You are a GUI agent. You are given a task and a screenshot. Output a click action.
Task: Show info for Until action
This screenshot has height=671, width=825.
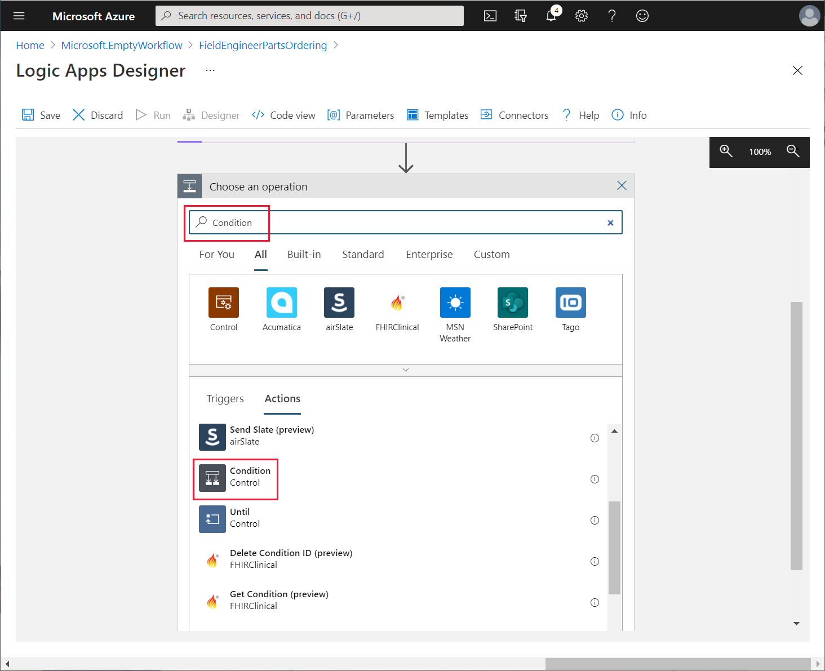click(595, 520)
